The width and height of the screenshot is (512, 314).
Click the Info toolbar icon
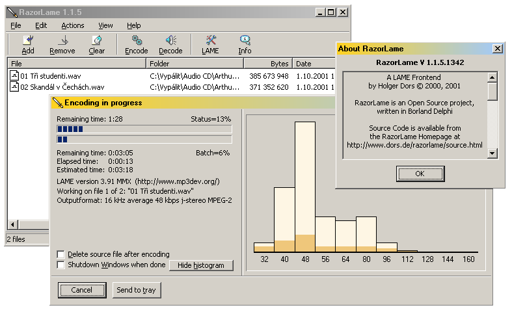coord(245,41)
